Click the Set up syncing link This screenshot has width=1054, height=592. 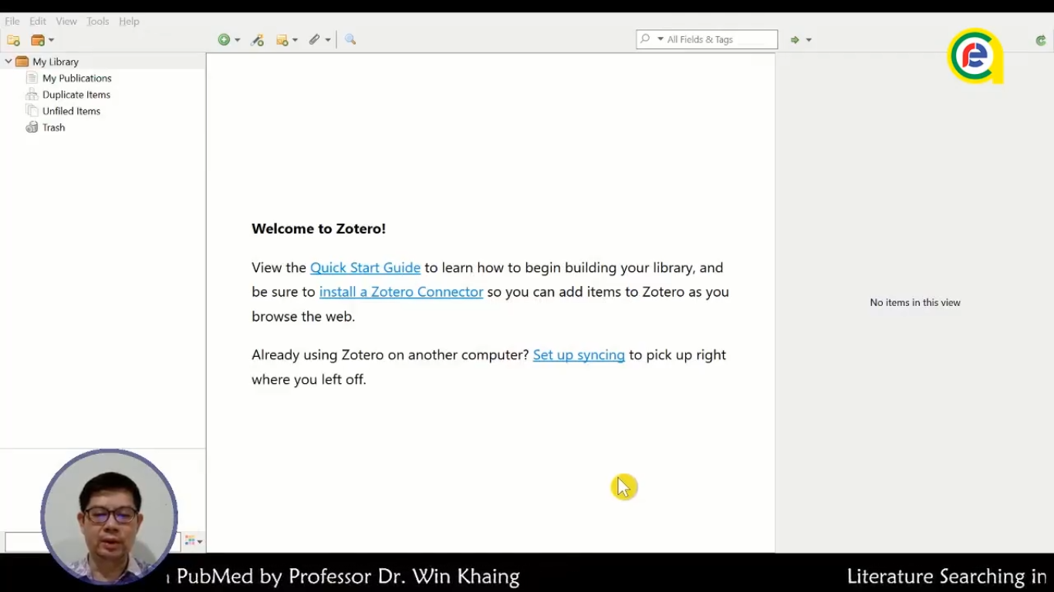[x=579, y=355]
